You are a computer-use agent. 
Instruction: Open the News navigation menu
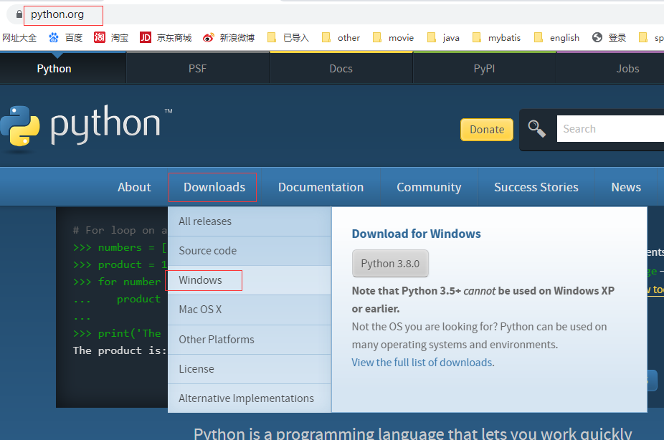coord(626,187)
